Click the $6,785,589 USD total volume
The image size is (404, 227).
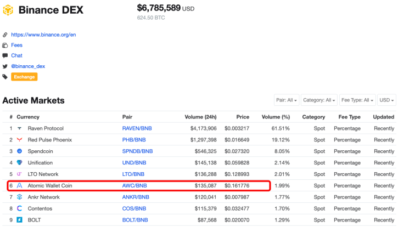tap(166, 8)
